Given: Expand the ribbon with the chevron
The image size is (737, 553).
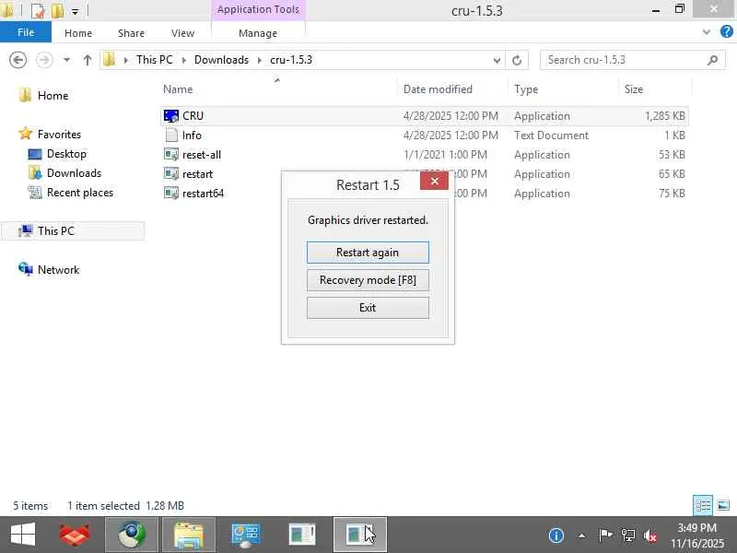Looking at the screenshot, I should (706, 32).
